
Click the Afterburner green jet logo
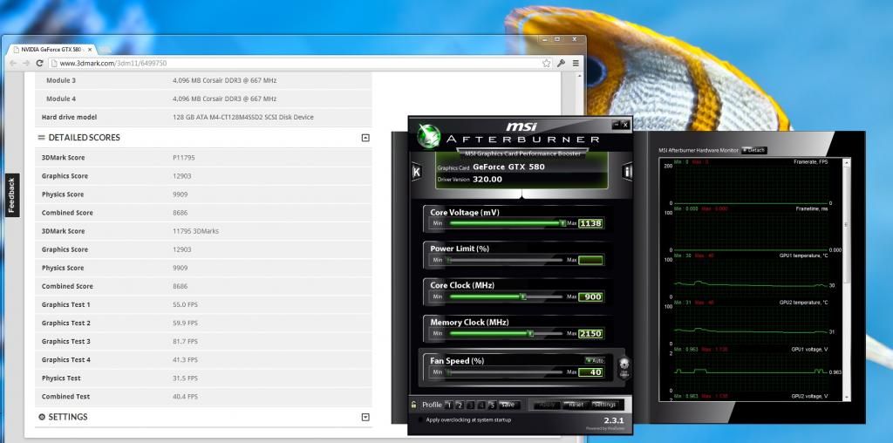point(428,136)
